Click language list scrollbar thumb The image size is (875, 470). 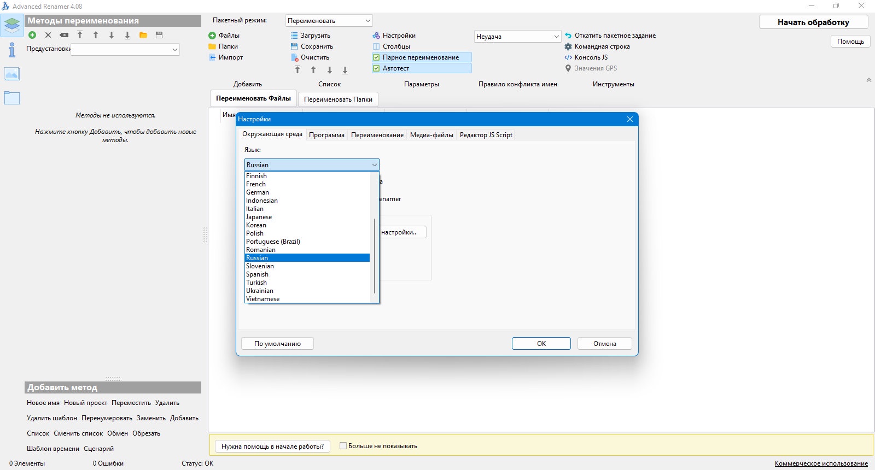tap(375, 256)
